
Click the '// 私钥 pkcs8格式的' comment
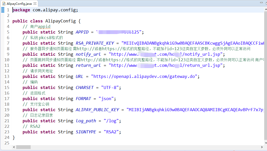43,38
